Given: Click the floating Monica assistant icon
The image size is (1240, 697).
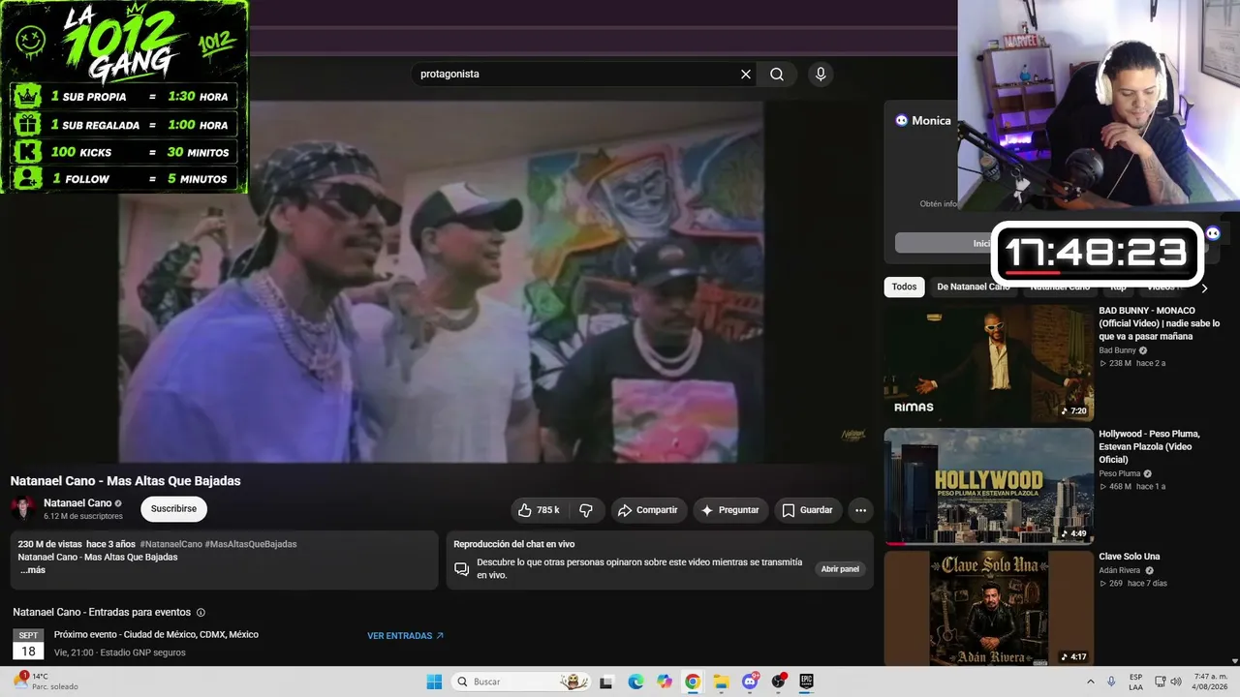Looking at the screenshot, I should click(1213, 233).
